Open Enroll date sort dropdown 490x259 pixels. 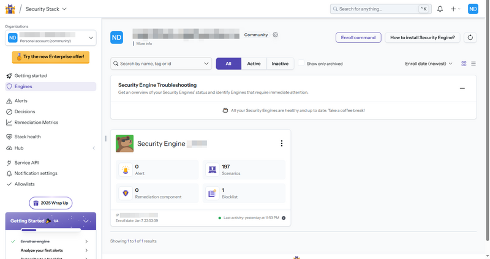[x=428, y=64]
